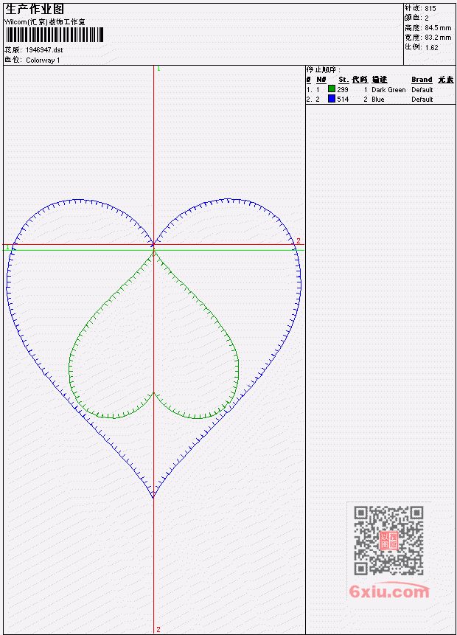The image size is (457, 635).
Task: Click the barcode under the header
Action: (x=55, y=35)
